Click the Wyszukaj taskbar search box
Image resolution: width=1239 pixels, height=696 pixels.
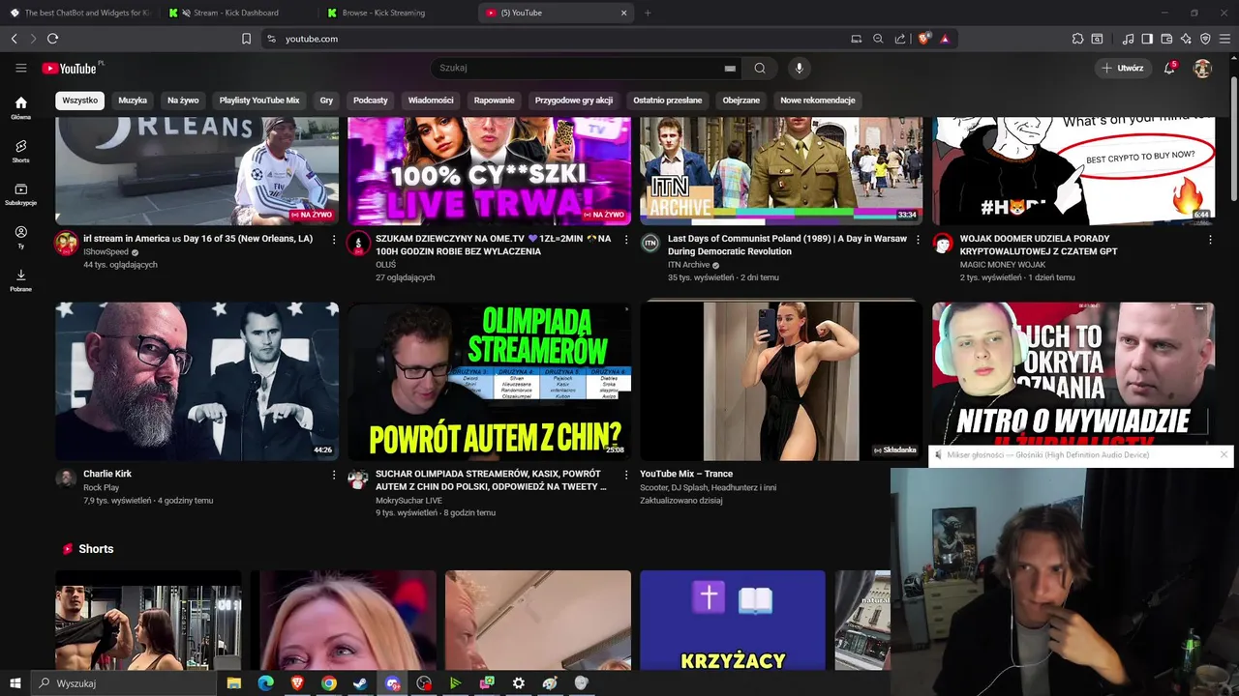point(126,683)
